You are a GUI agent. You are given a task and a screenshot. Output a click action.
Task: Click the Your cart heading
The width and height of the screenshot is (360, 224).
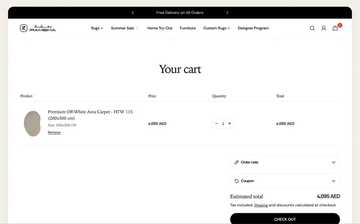pos(180,69)
